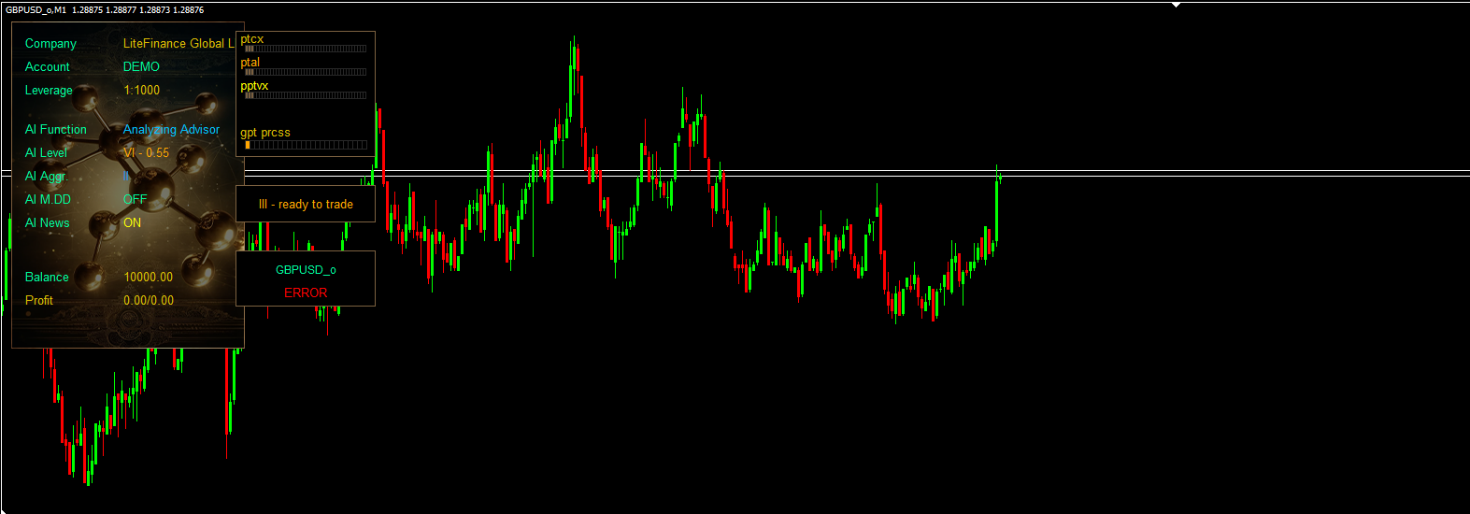
Task: Click the AI Aggr. level II indicator
Action: tap(126, 176)
